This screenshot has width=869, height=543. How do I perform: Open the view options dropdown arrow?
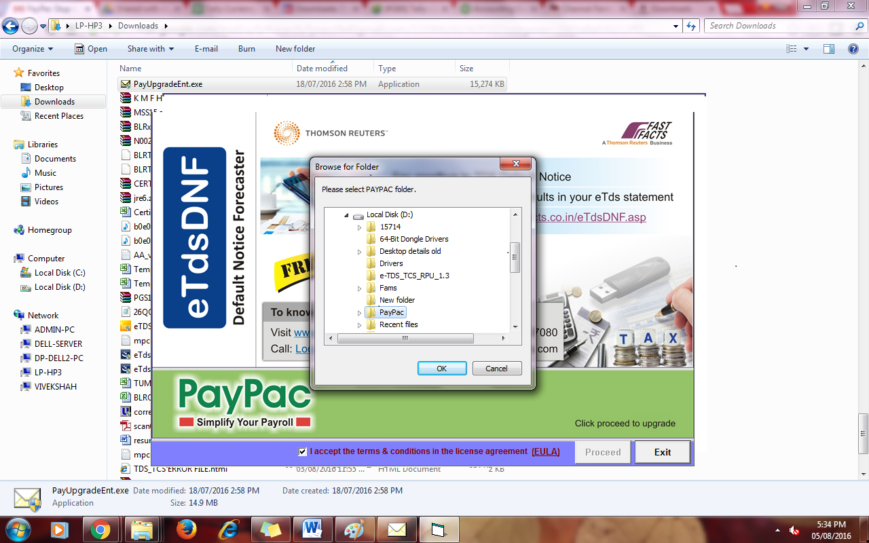(807, 49)
